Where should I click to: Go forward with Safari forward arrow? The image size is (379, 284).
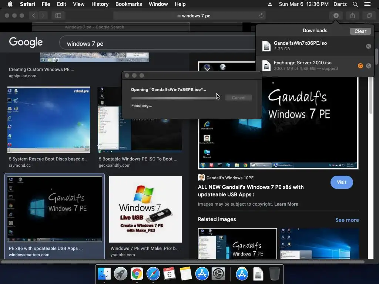tap(43, 16)
